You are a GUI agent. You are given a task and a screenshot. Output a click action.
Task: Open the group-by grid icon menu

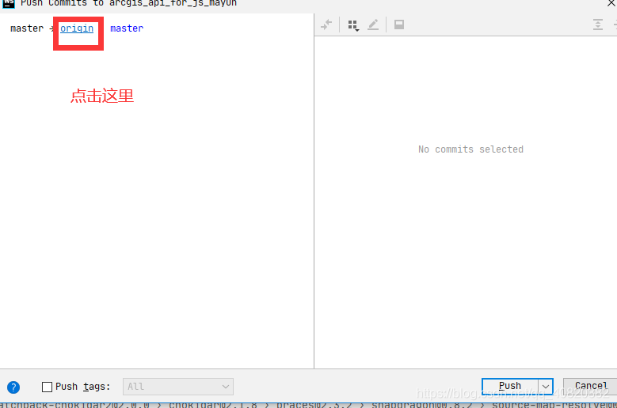(x=353, y=25)
